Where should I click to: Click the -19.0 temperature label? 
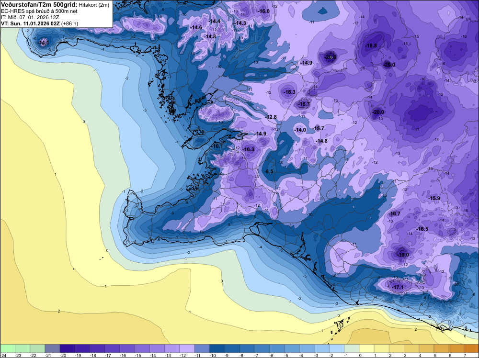[x=403, y=255]
